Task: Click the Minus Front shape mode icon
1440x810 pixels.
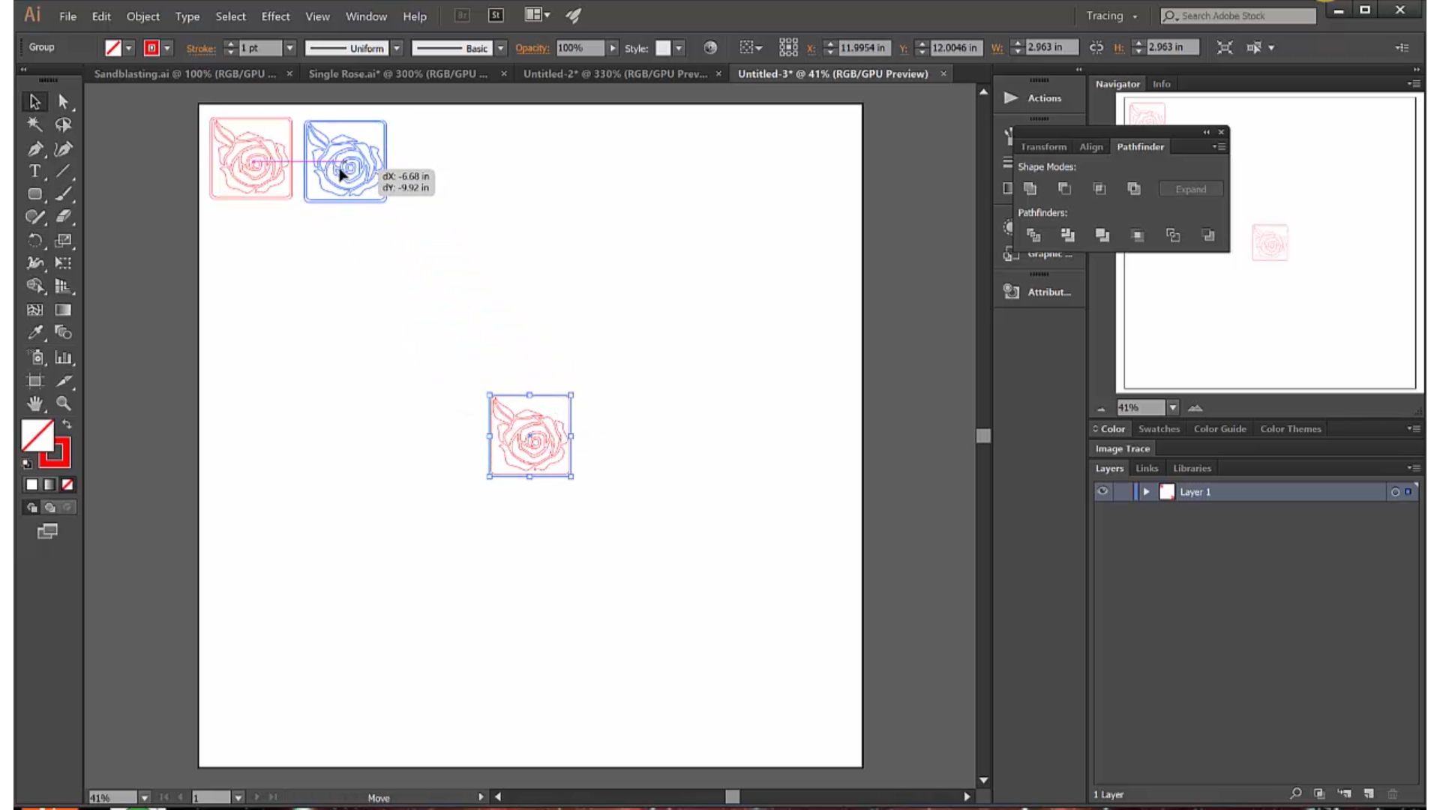Action: (1065, 189)
